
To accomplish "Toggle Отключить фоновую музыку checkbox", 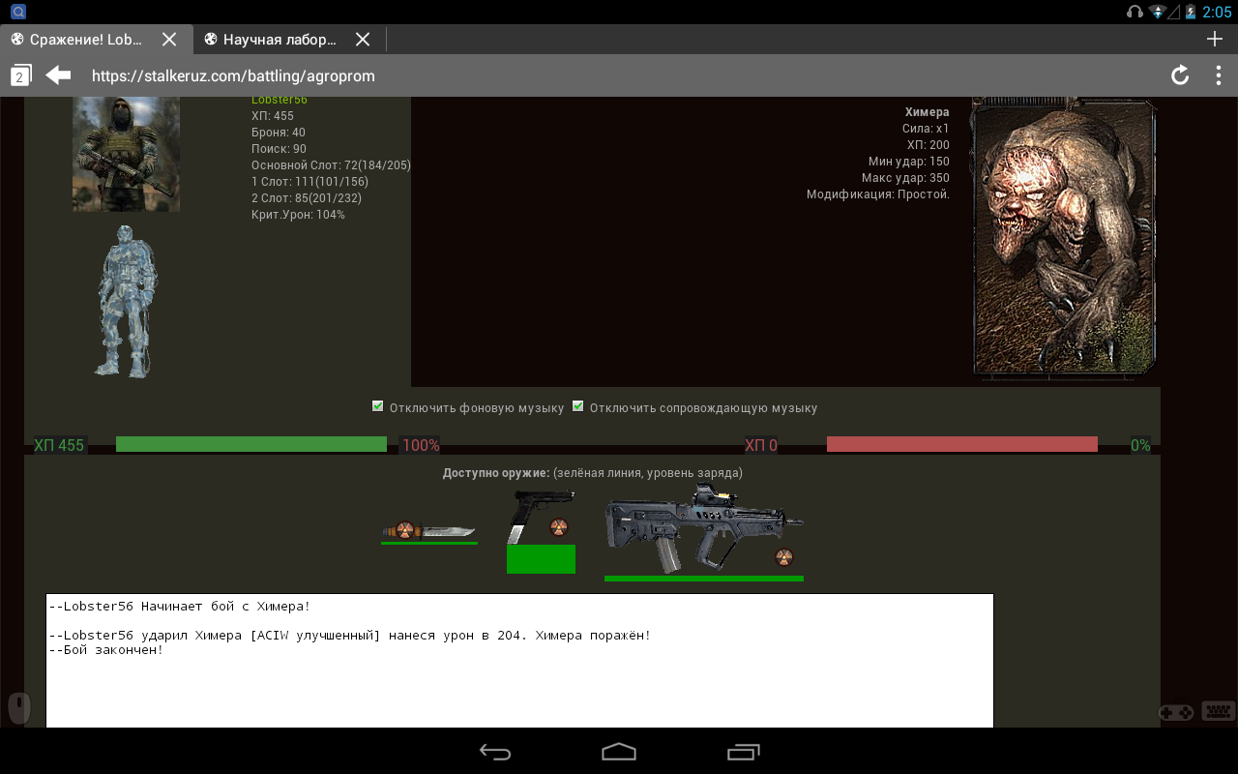I will point(378,406).
